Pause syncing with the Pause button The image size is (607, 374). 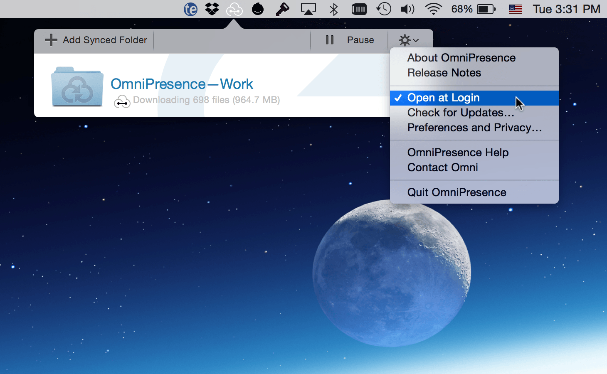click(350, 40)
